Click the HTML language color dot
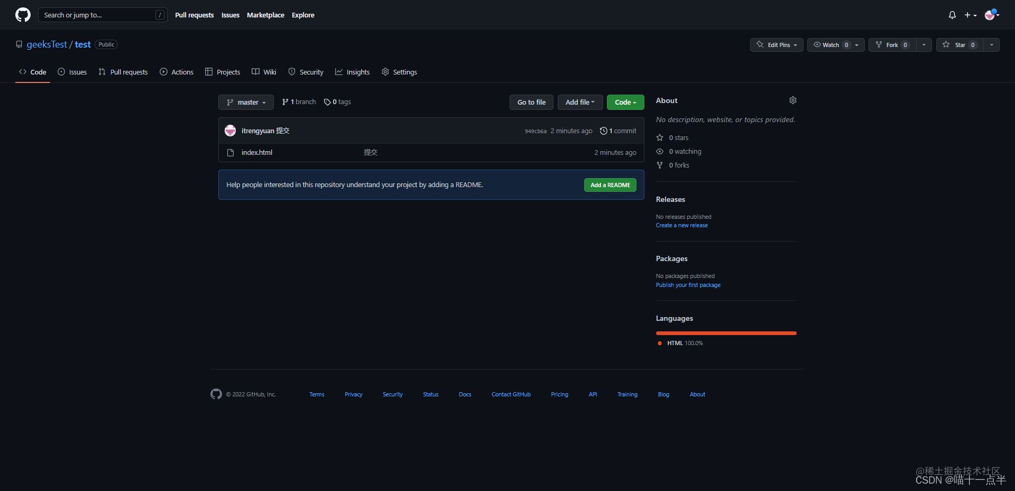The width and height of the screenshot is (1015, 491). [x=660, y=343]
